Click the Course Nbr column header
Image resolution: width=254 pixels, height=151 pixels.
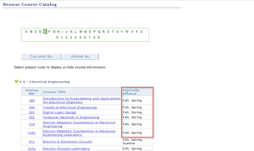[32, 92]
